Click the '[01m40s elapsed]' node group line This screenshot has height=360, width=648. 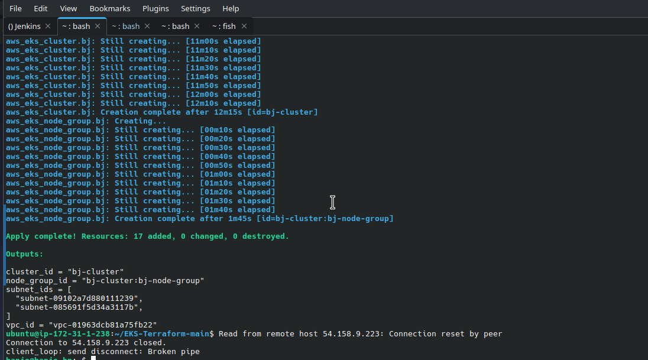coord(141,210)
